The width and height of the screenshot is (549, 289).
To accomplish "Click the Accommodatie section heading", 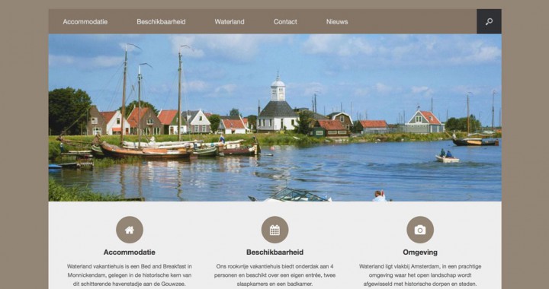I will pyautogui.click(x=129, y=252).
